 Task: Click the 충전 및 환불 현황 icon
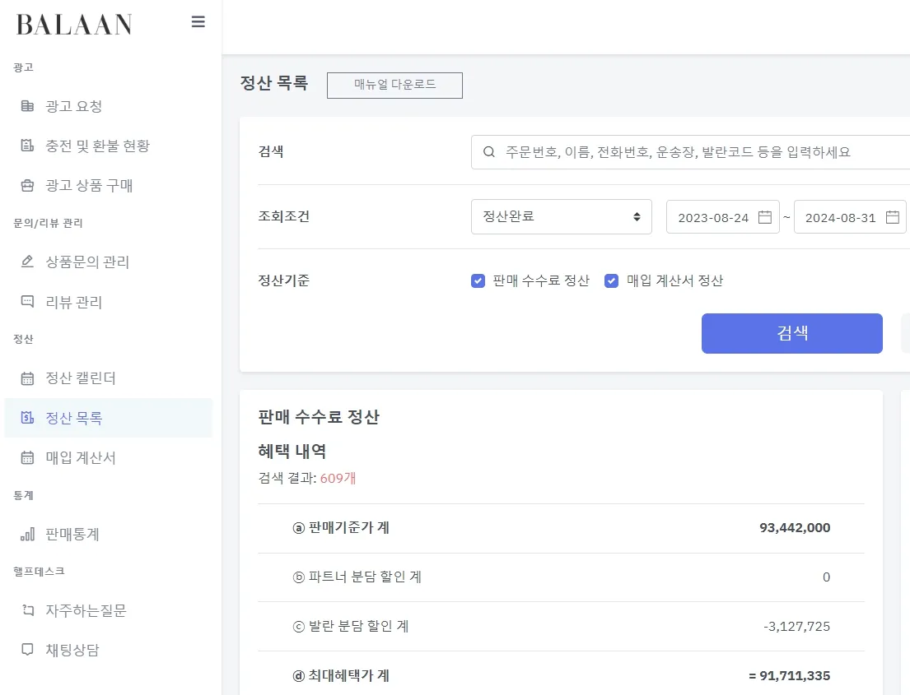(27, 146)
